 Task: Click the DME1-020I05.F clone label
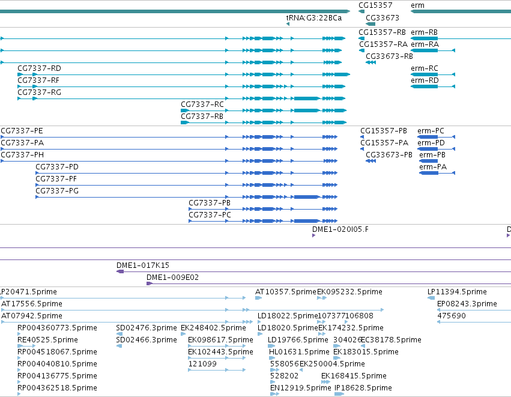[x=340, y=229]
